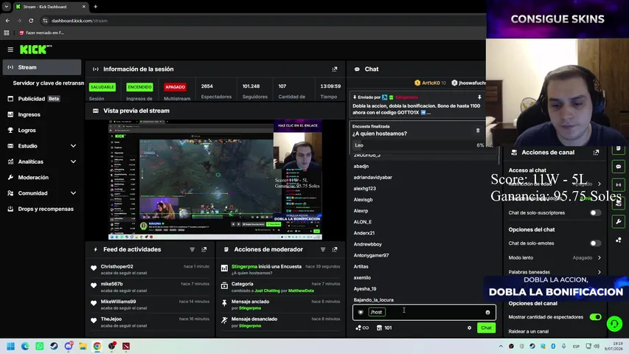Pop out the Feed de actividades panel
This screenshot has height=354, width=629.
click(204, 249)
